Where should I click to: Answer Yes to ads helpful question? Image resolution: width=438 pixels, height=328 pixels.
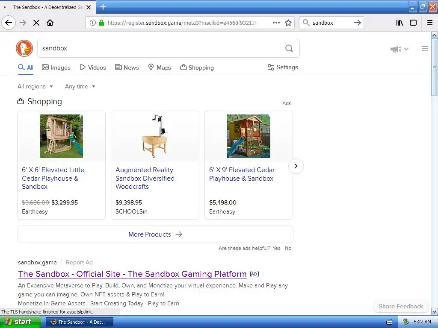(x=276, y=248)
